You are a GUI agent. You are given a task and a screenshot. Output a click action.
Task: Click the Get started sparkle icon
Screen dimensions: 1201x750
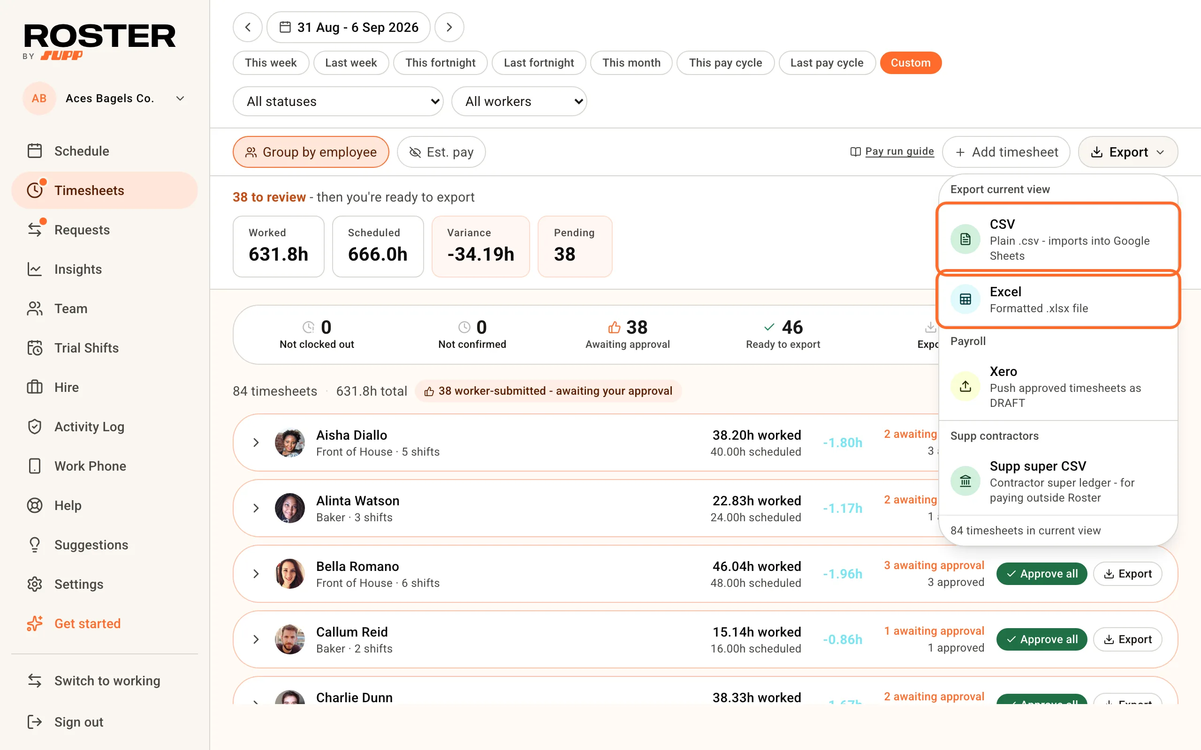click(x=35, y=623)
